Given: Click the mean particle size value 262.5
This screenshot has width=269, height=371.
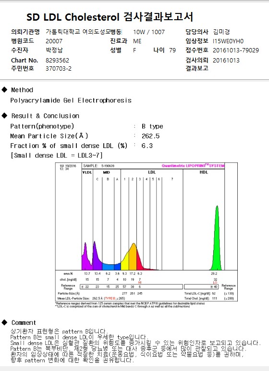Looking at the screenshot, I should pos(151,136).
